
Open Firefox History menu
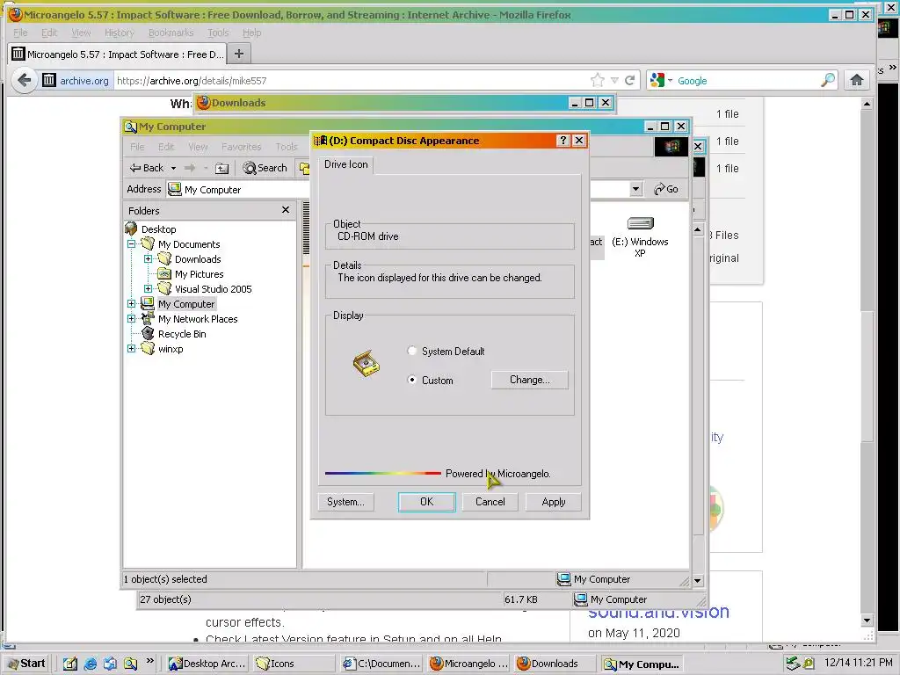(x=120, y=33)
